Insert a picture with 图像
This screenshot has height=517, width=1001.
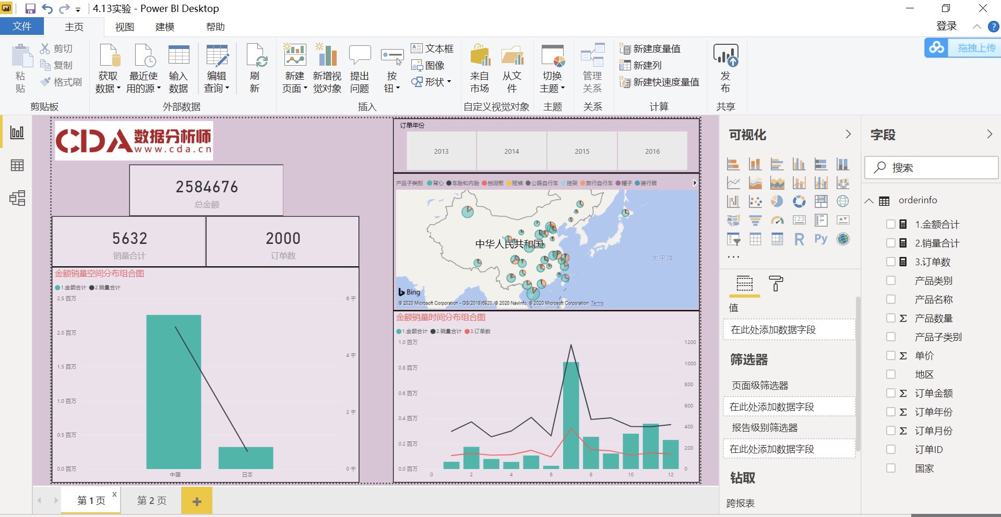click(427, 65)
